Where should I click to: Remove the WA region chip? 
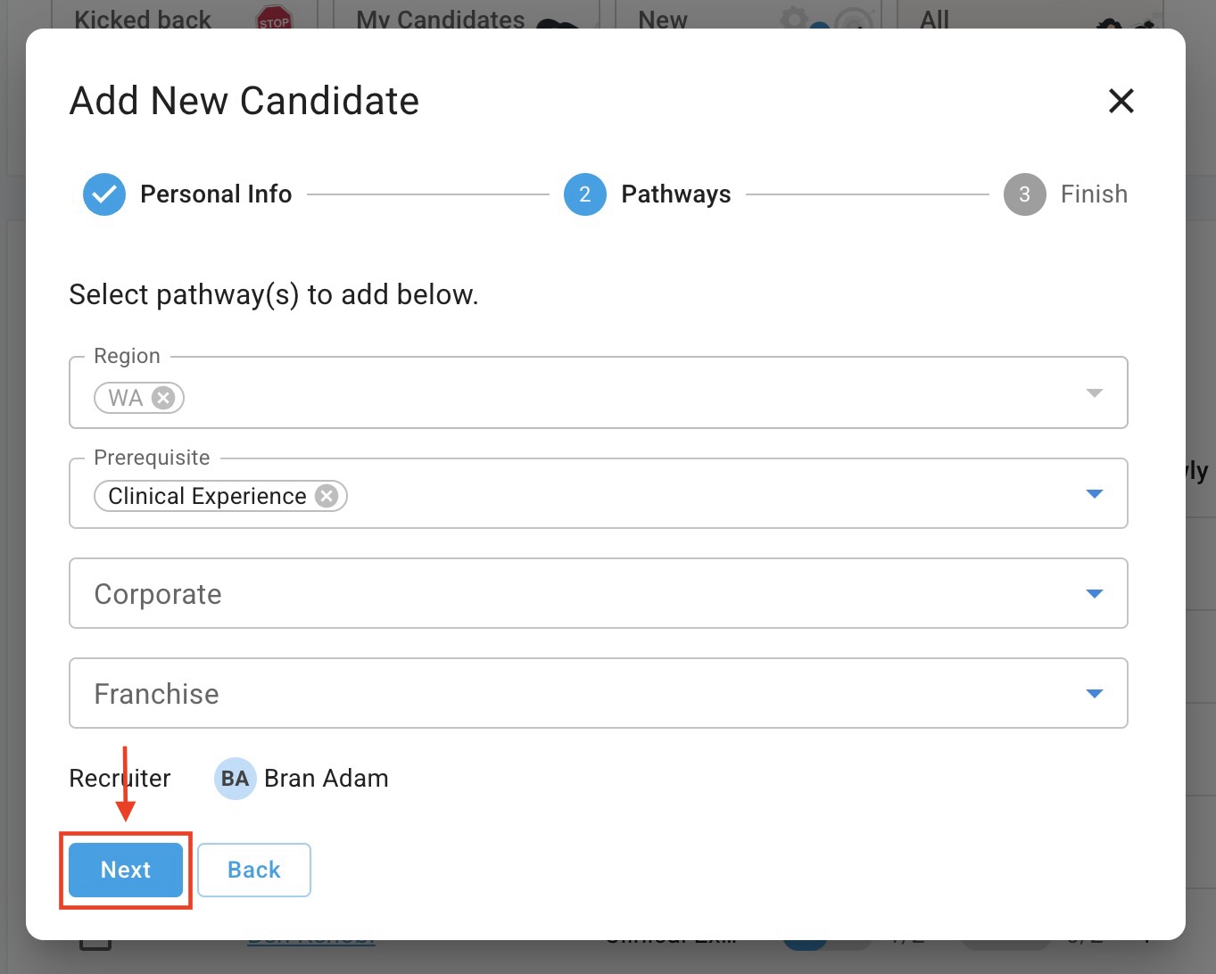(163, 398)
